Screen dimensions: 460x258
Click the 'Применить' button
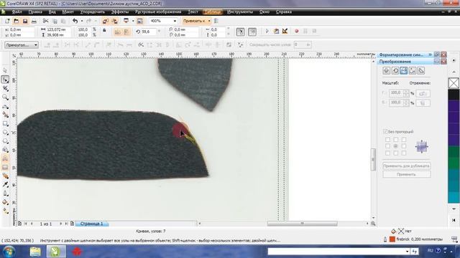pyautogui.click(x=406, y=174)
